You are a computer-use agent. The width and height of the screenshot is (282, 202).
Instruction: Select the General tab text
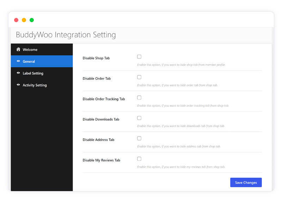[x=29, y=62]
